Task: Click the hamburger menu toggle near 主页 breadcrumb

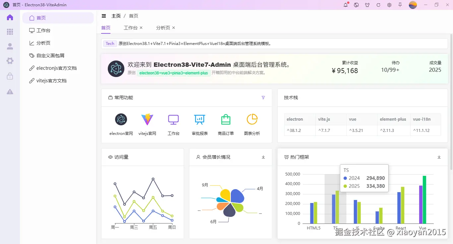Action: 104,16
